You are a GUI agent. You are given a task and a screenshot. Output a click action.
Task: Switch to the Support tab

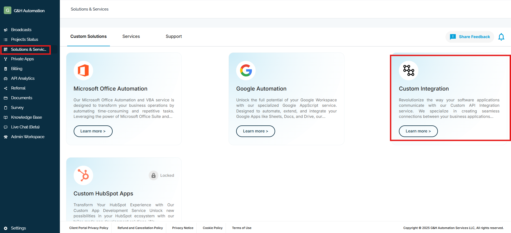coord(174,36)
